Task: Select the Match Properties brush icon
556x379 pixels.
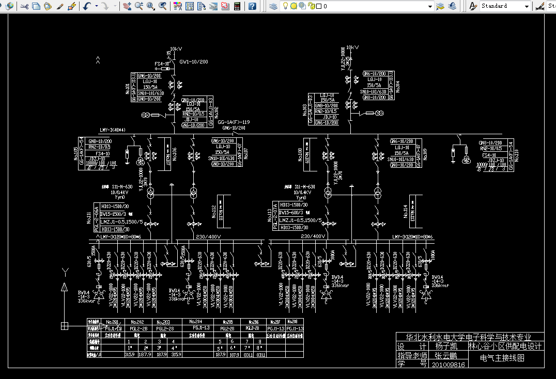Action: [x=60, y=6]
